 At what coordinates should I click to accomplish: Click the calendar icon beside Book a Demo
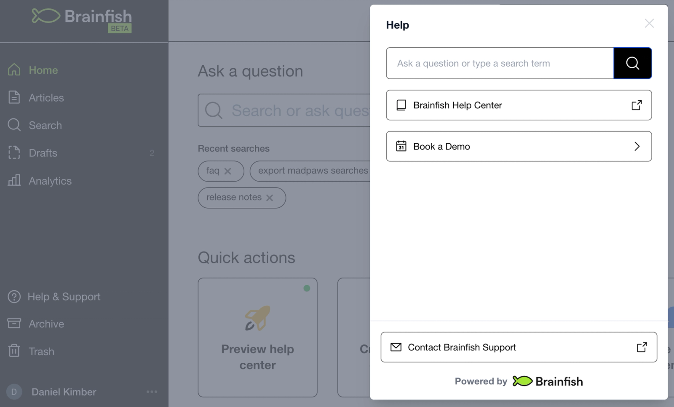401,146
